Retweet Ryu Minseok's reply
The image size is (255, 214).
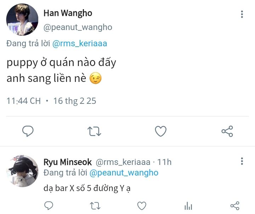[95, 206]
